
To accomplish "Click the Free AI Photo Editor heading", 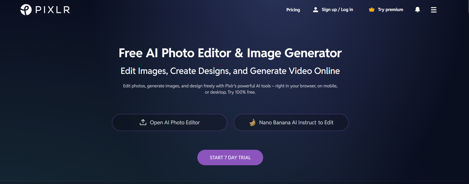I will pos(230,53).
